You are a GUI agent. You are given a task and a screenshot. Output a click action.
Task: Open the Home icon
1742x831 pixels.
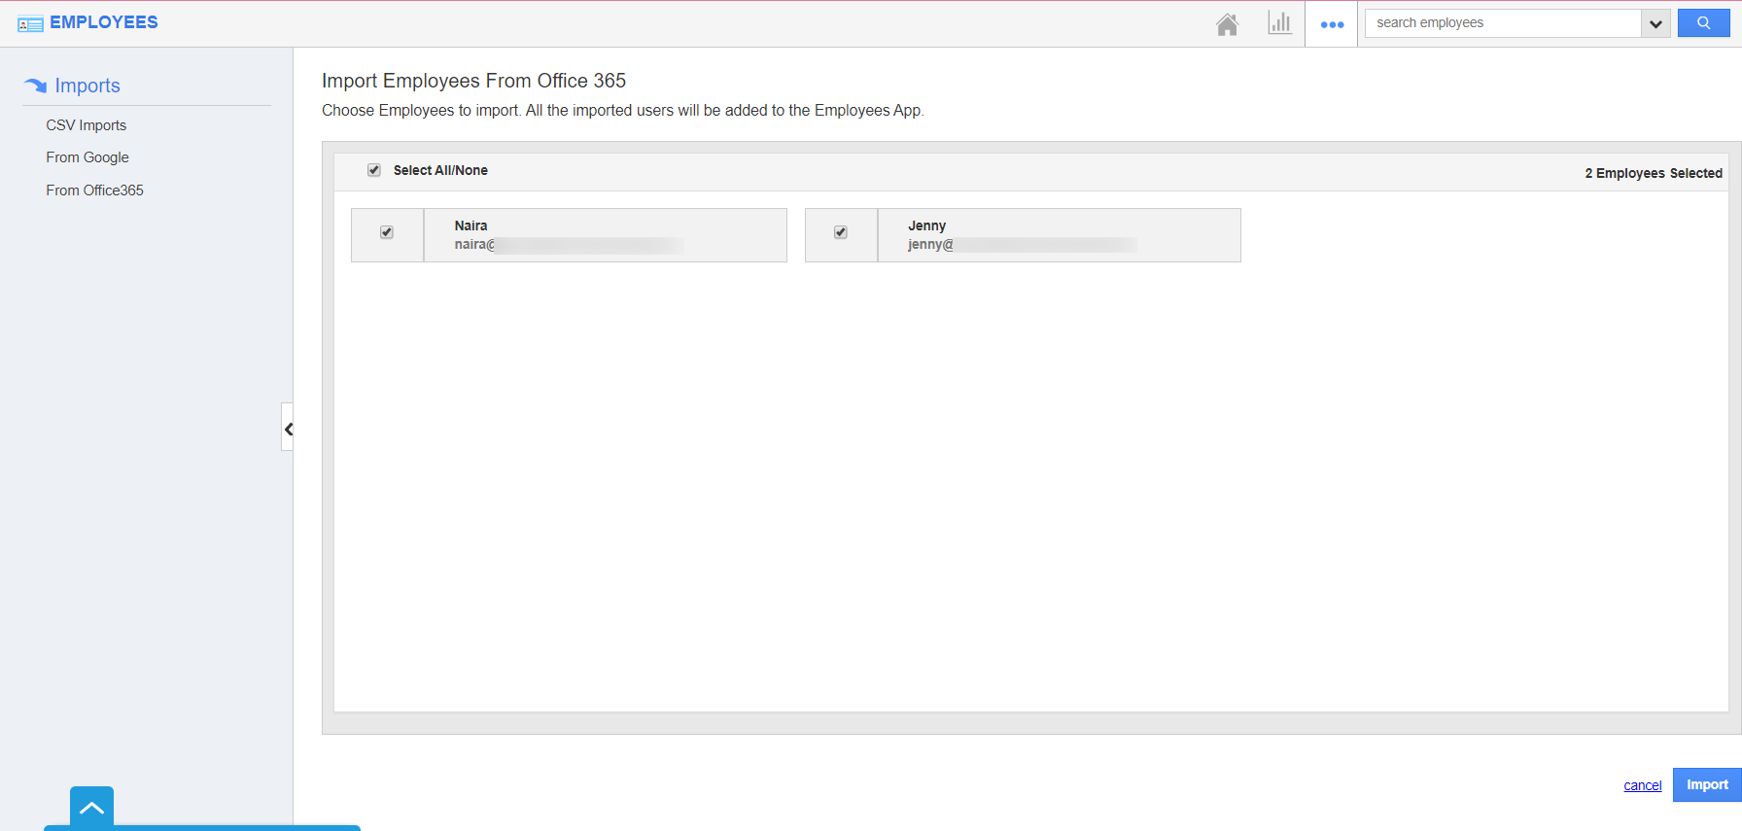click(x=1227, y=23)
